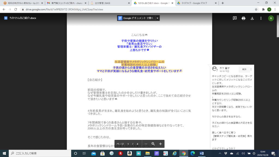Zoom out using the minus button
Image resolution: width=279 pixels, height=157 pixels.
click(x=146, y=144)
